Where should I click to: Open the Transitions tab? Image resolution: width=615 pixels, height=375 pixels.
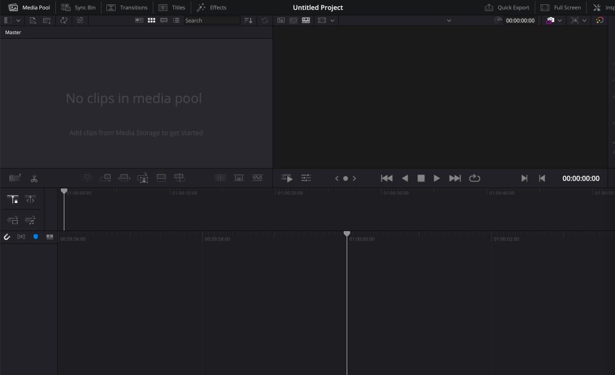[127, 7]
